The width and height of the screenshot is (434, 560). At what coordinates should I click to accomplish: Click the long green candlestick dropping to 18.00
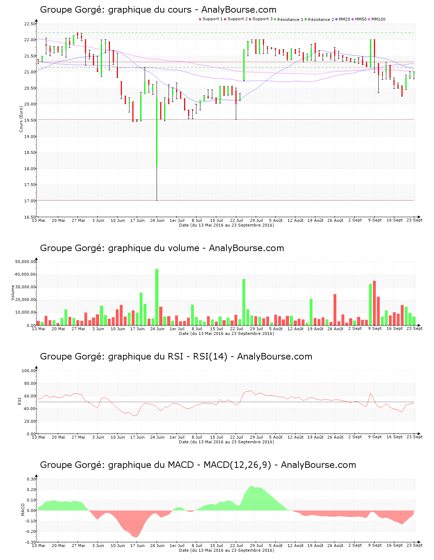point(157,132)
